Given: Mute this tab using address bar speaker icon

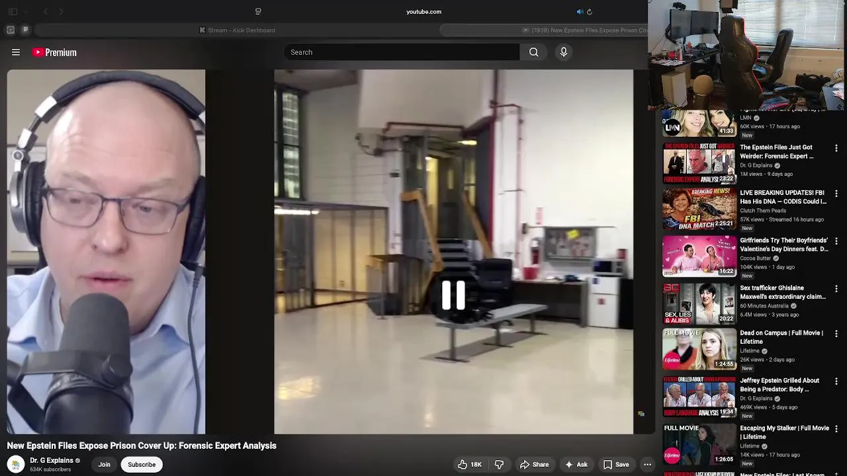Looking at the screenshot, I should tap(580, 12).
